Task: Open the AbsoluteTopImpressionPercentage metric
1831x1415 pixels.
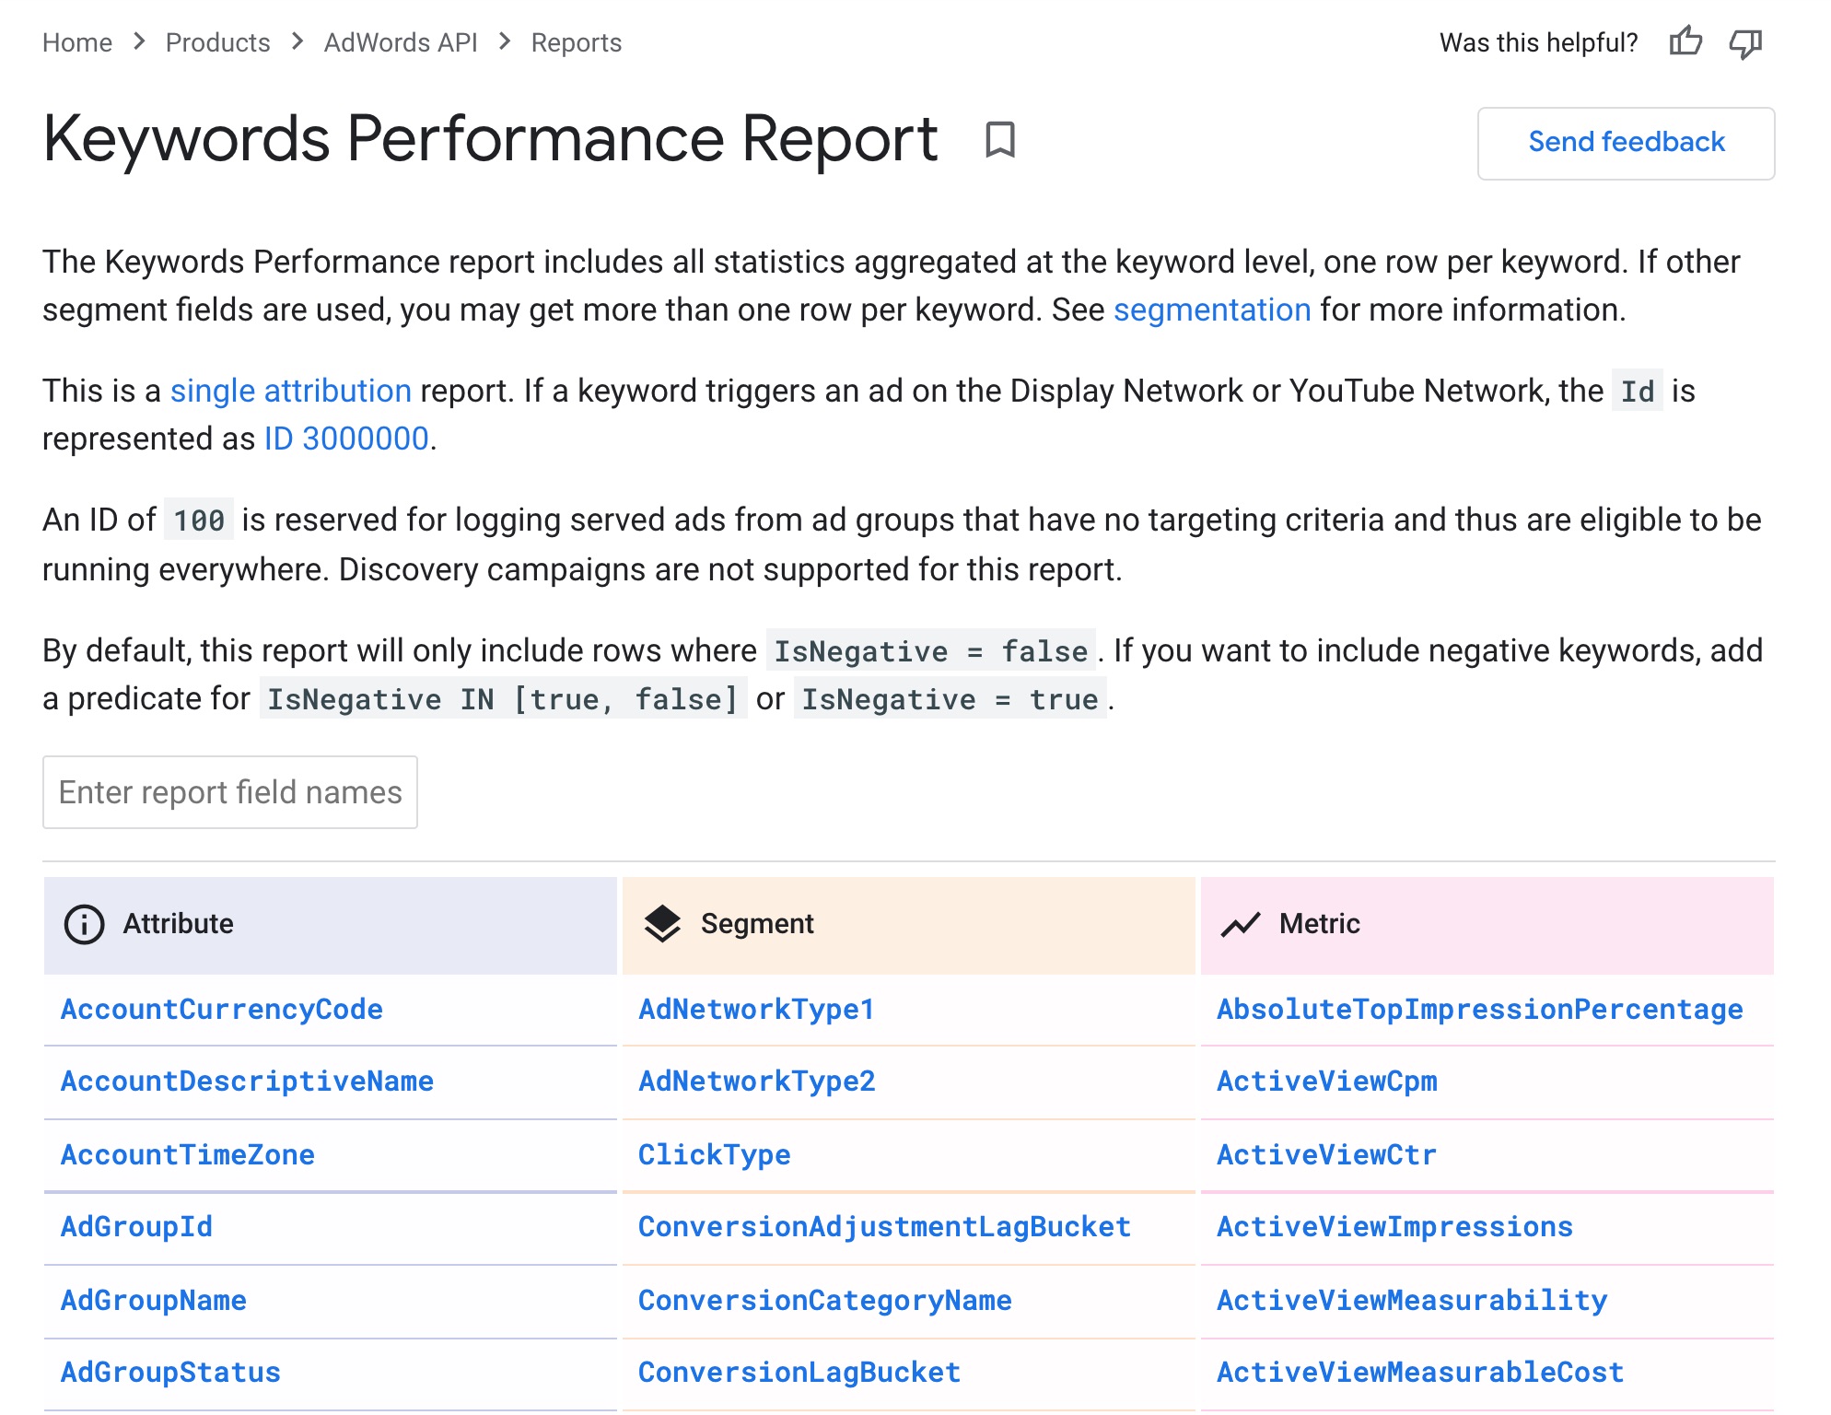Action: 1478,1009
